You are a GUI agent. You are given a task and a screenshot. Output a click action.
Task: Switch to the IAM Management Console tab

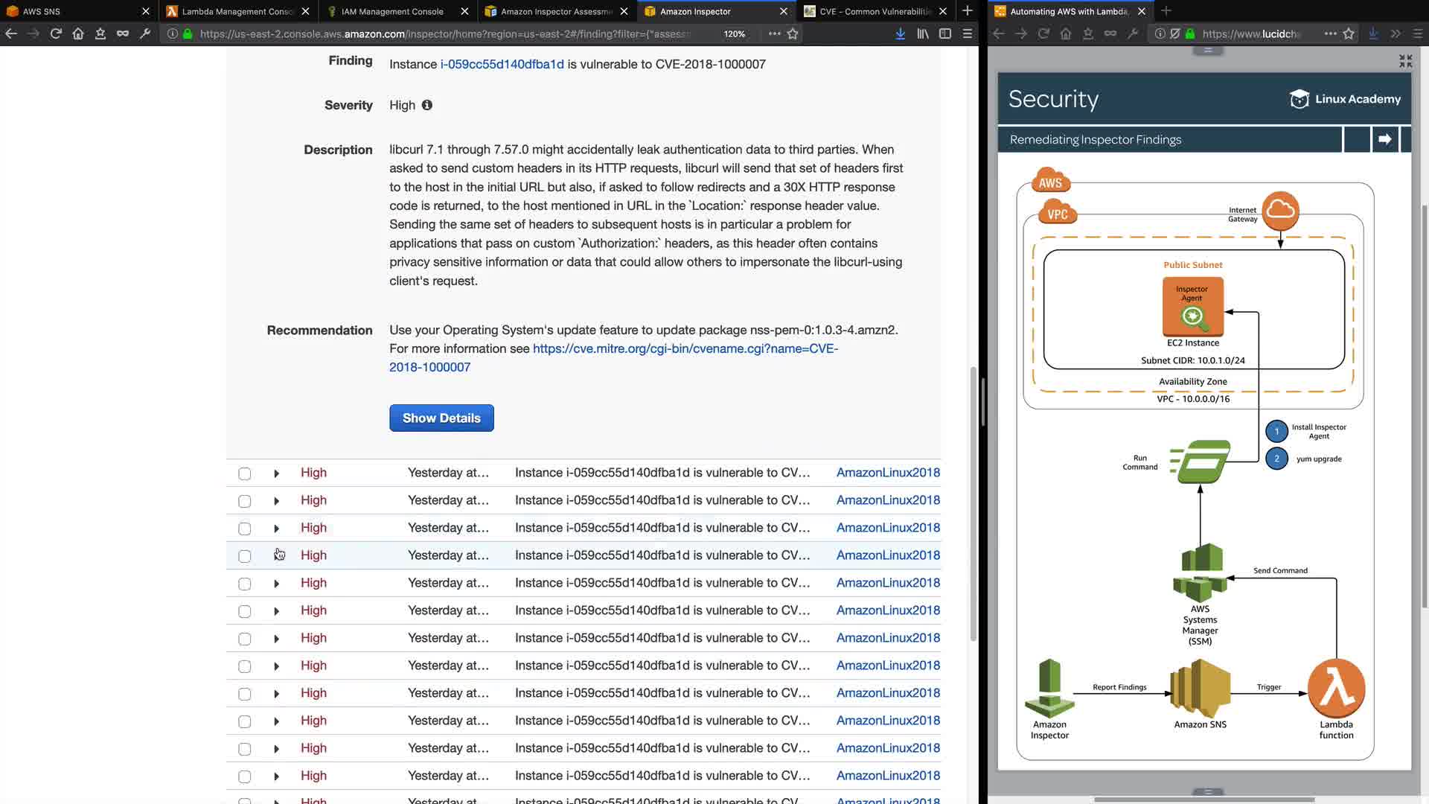click(392, 11)
